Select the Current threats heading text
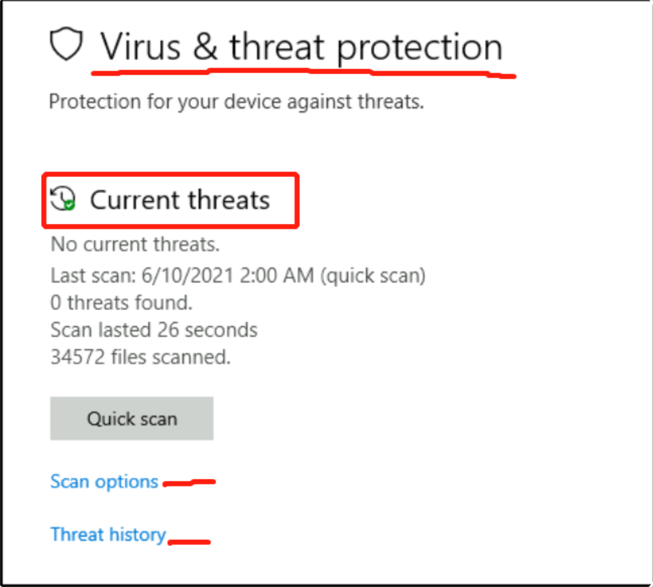 coord(180,200)
